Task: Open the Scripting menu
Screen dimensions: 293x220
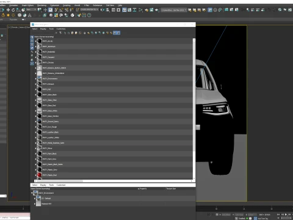Action: click(67, 5)
